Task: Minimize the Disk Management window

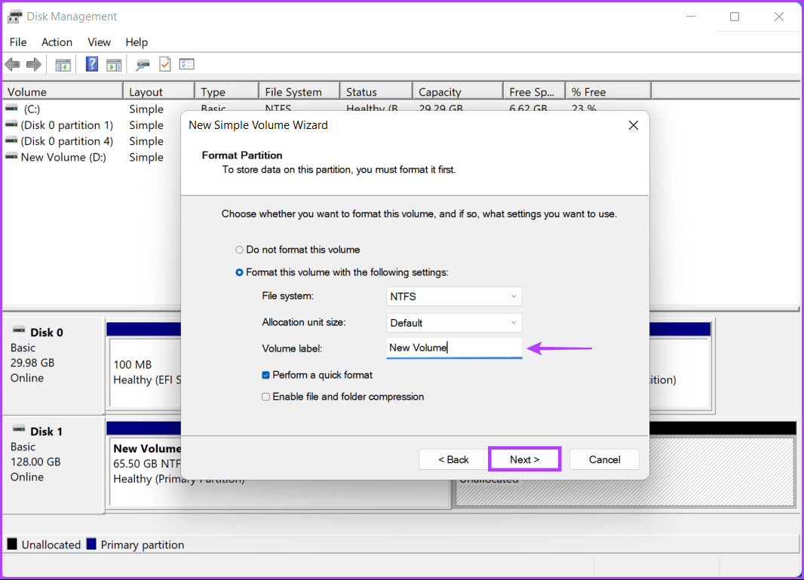Action: [691, 17]
